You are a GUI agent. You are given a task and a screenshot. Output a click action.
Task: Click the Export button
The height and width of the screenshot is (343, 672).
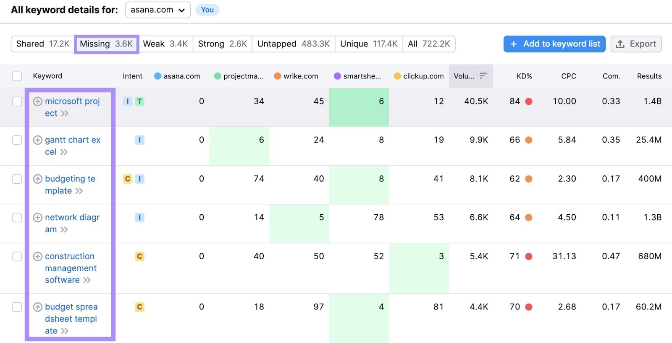click(x=636, y=44)
